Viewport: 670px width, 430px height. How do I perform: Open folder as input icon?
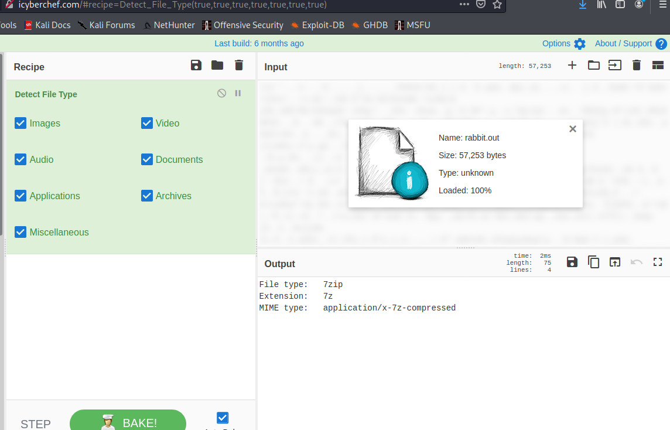(x=594, y=66)
